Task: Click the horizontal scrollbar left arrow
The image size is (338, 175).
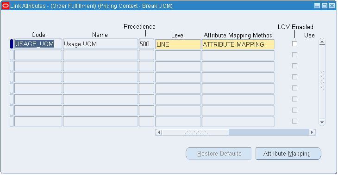Action: point(159,132)
